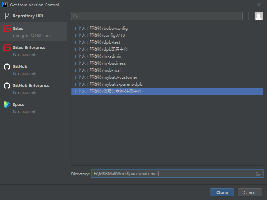Click the Gitee logo icon
The height and width of the screenshot is (200, 267).
[7, 29]
